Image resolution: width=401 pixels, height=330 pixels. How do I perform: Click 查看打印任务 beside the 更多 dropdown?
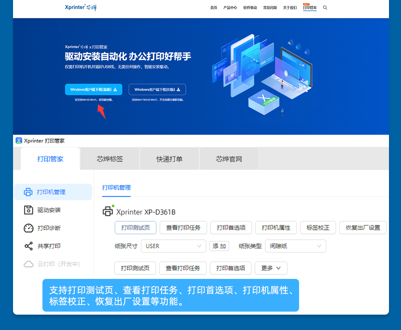click(x=183, y=268)
